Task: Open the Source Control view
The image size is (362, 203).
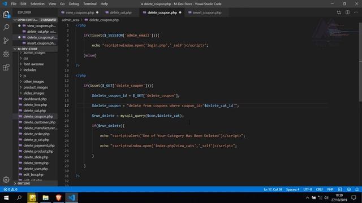Action: (6, 41)
